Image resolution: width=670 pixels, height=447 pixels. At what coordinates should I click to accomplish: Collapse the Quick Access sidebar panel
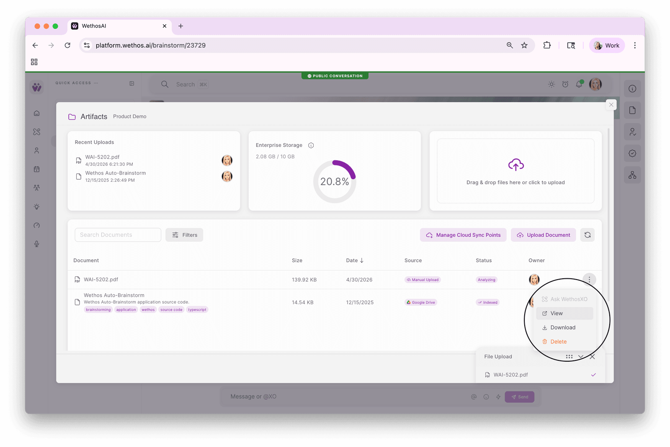tap(132, 83)
